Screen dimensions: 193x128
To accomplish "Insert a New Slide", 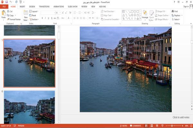I will point(26,16).
